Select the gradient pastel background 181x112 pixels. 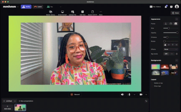click(x=156, y=67)
